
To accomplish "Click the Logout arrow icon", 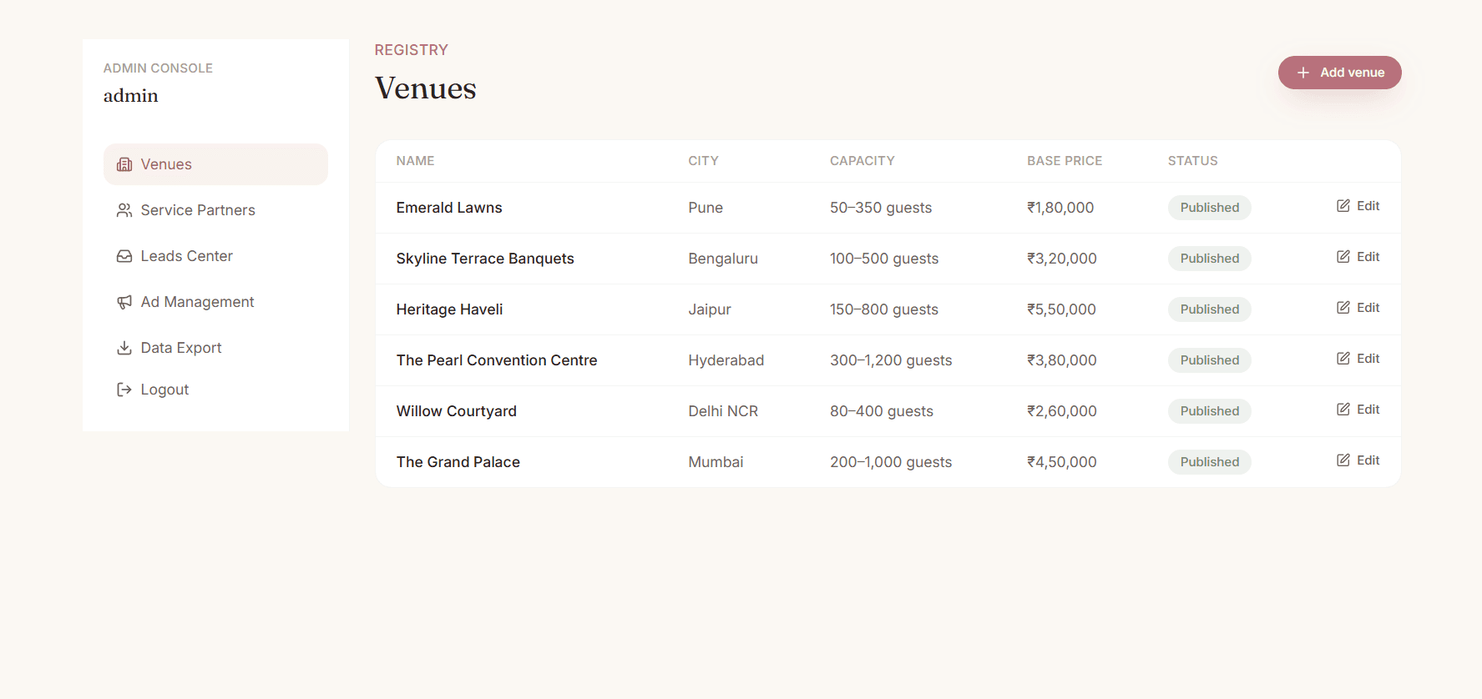I will [x=124, y=390].
